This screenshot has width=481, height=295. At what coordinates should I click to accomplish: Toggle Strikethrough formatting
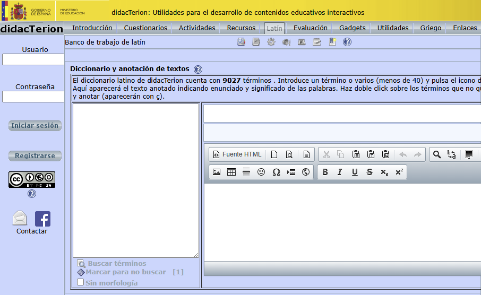click(370, 172)
